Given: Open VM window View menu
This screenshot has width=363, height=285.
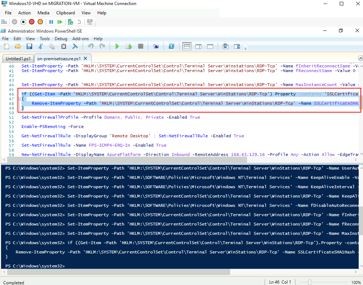Looking at the screenshot, I should pos(86,13).
